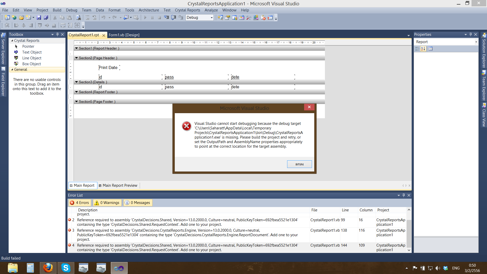Click the Error List down scroll arrow
Image resolution: width=487 pixels, height=274 pixels.
[x=409, y=250]
